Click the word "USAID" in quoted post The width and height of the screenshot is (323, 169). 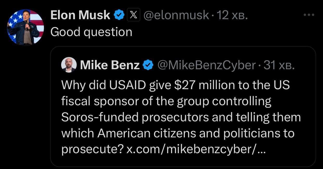[127, 85]
